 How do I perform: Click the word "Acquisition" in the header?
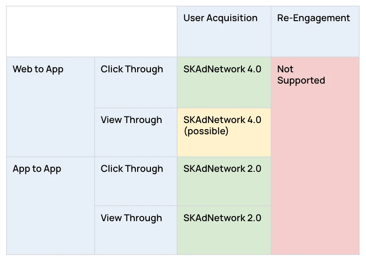[x=232, y=18]
